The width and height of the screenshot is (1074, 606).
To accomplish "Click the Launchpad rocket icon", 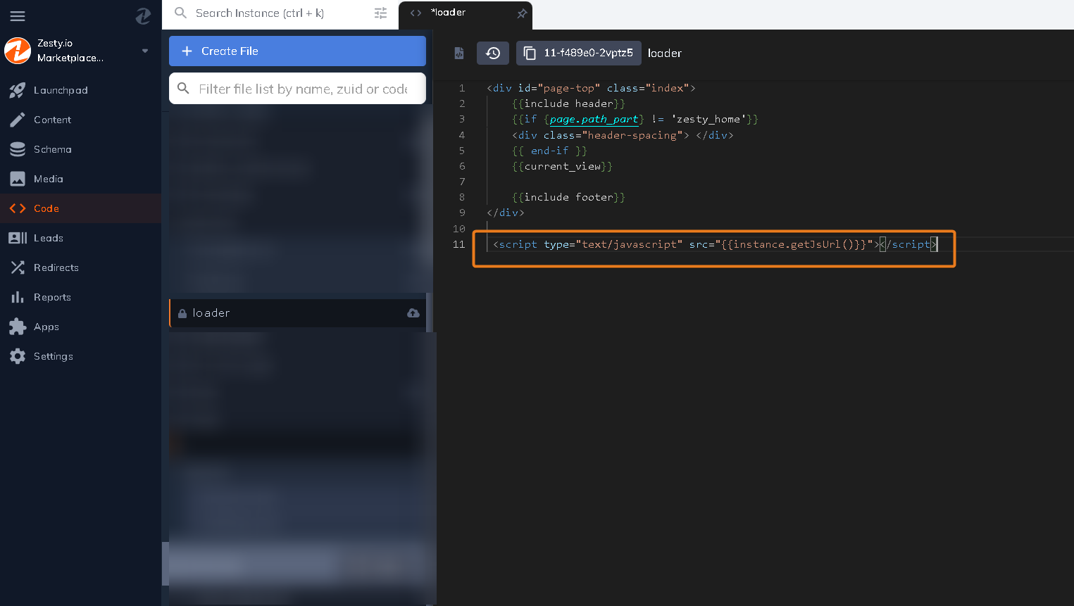I will (18, 90).
